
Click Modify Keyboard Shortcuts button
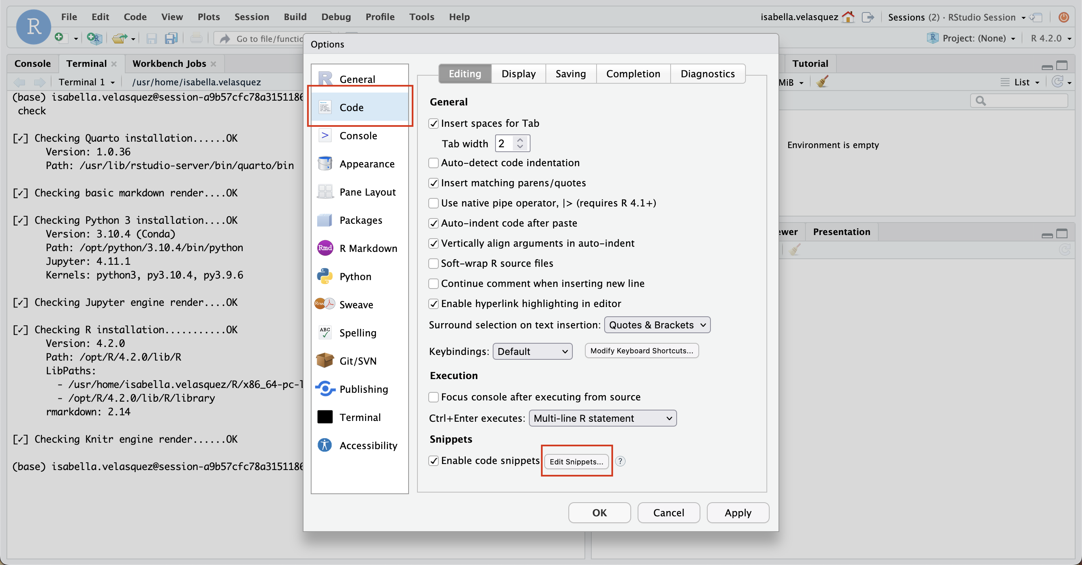[641, 351]
